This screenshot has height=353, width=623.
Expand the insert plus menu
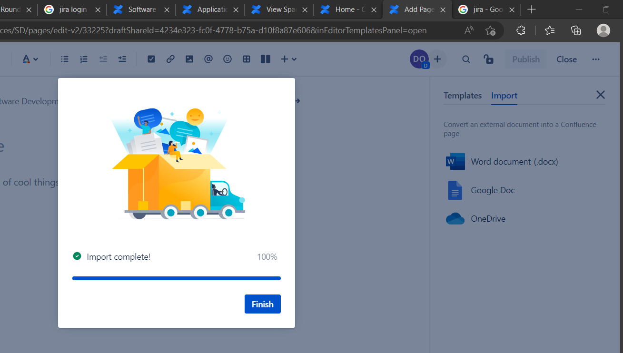coord(288,59)
